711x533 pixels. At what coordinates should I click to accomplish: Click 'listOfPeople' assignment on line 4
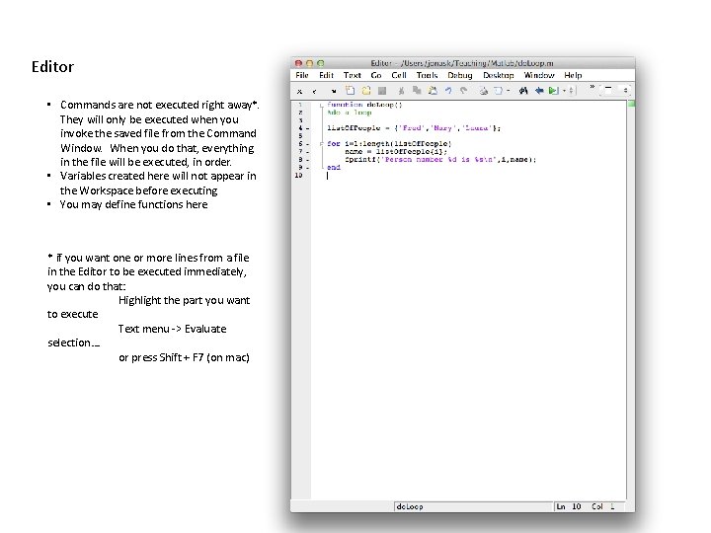click(x=414, y=128)
